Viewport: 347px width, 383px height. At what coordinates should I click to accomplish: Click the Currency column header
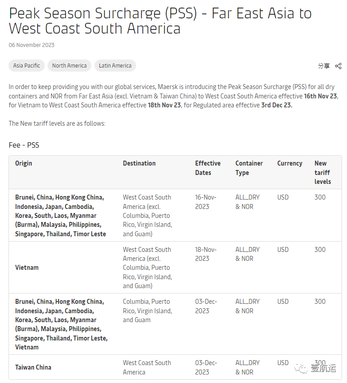click(x=290, y=163)
